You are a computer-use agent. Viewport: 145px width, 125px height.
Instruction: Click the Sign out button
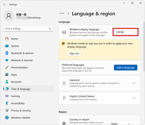coord(74,53)
